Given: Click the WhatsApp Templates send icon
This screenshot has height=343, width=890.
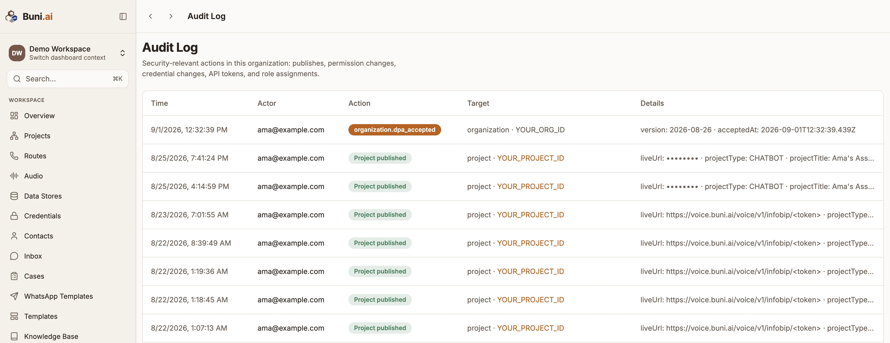Looking at the screenshot, I should [14, 296].
